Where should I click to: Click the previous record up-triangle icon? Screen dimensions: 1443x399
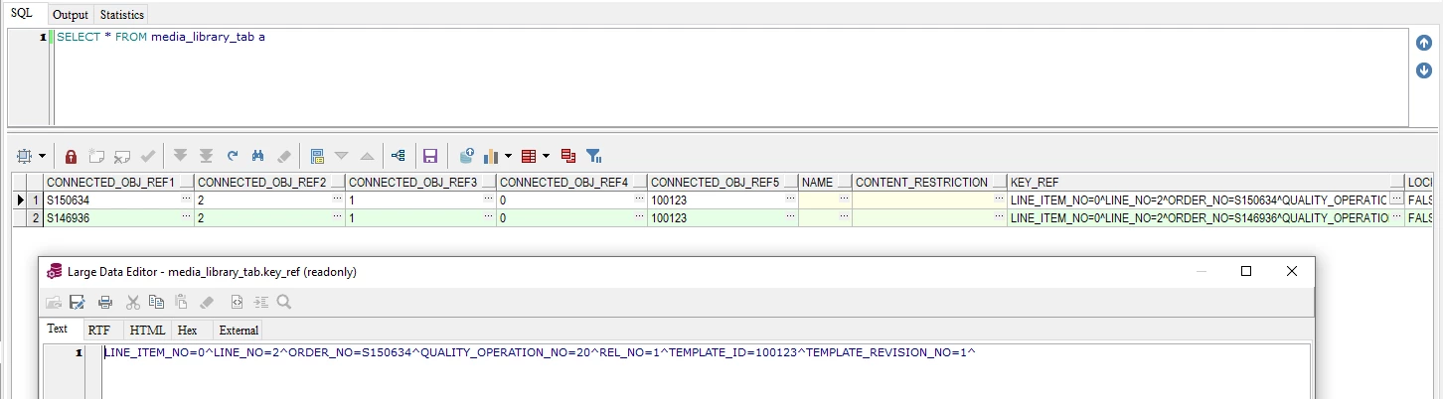[367, 157]
